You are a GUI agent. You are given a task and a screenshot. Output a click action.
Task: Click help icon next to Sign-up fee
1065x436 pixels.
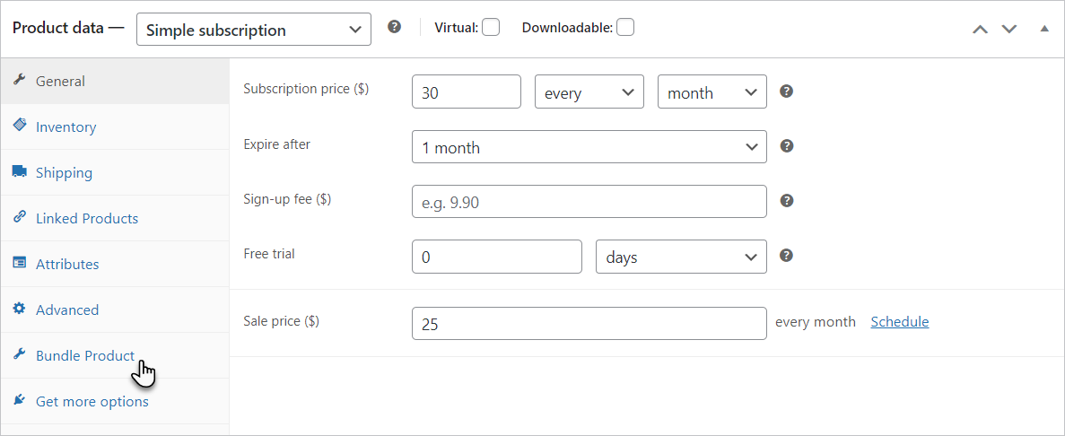tap(787, 200)
